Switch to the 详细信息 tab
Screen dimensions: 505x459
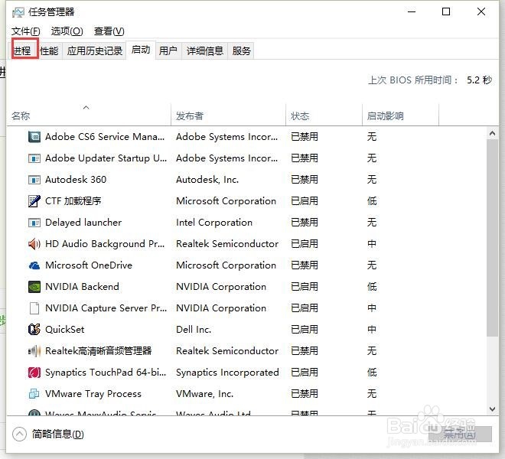tap(205, 50)
